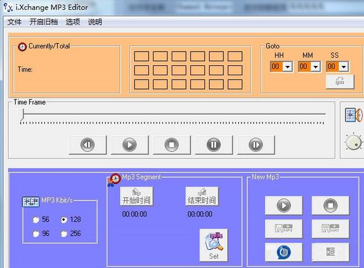The image size is (364, 268).
Task: Click the Currently/Total clock icon
Action: [22, 47]
